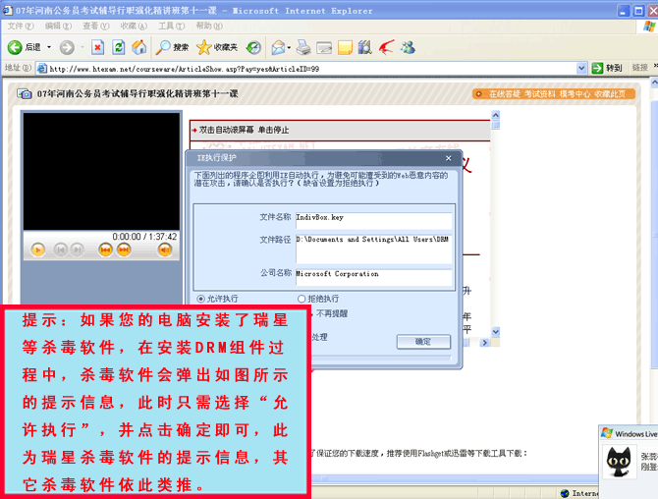Click the Windows flag logo at the menu bar right
This screenshot has height=499, width=658.
(649, 26)
